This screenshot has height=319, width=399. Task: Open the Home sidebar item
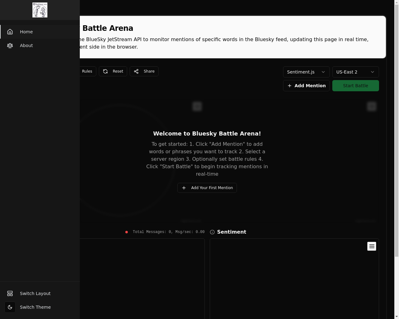click(x=40, y=32)
